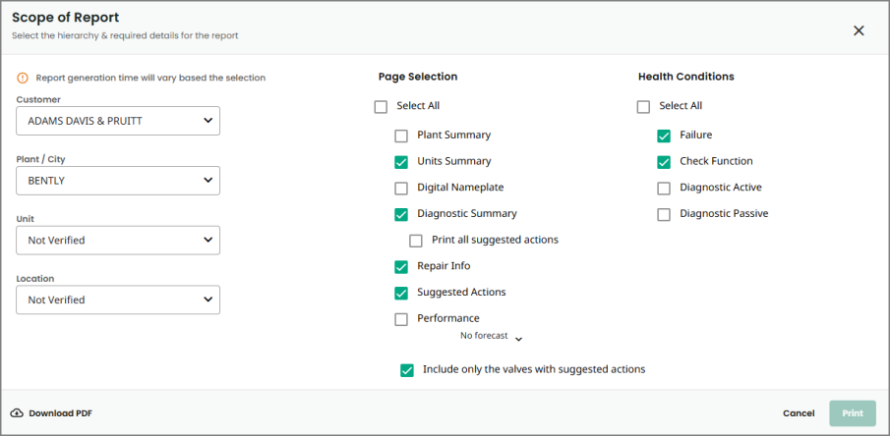The height and width of the screenshot is (436, 890).
Task: Expand the Location dropdown
Action: (118, 300)
